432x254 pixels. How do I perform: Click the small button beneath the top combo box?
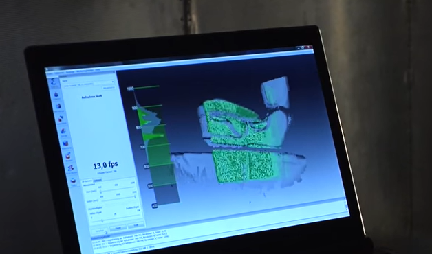coord(109,88)
